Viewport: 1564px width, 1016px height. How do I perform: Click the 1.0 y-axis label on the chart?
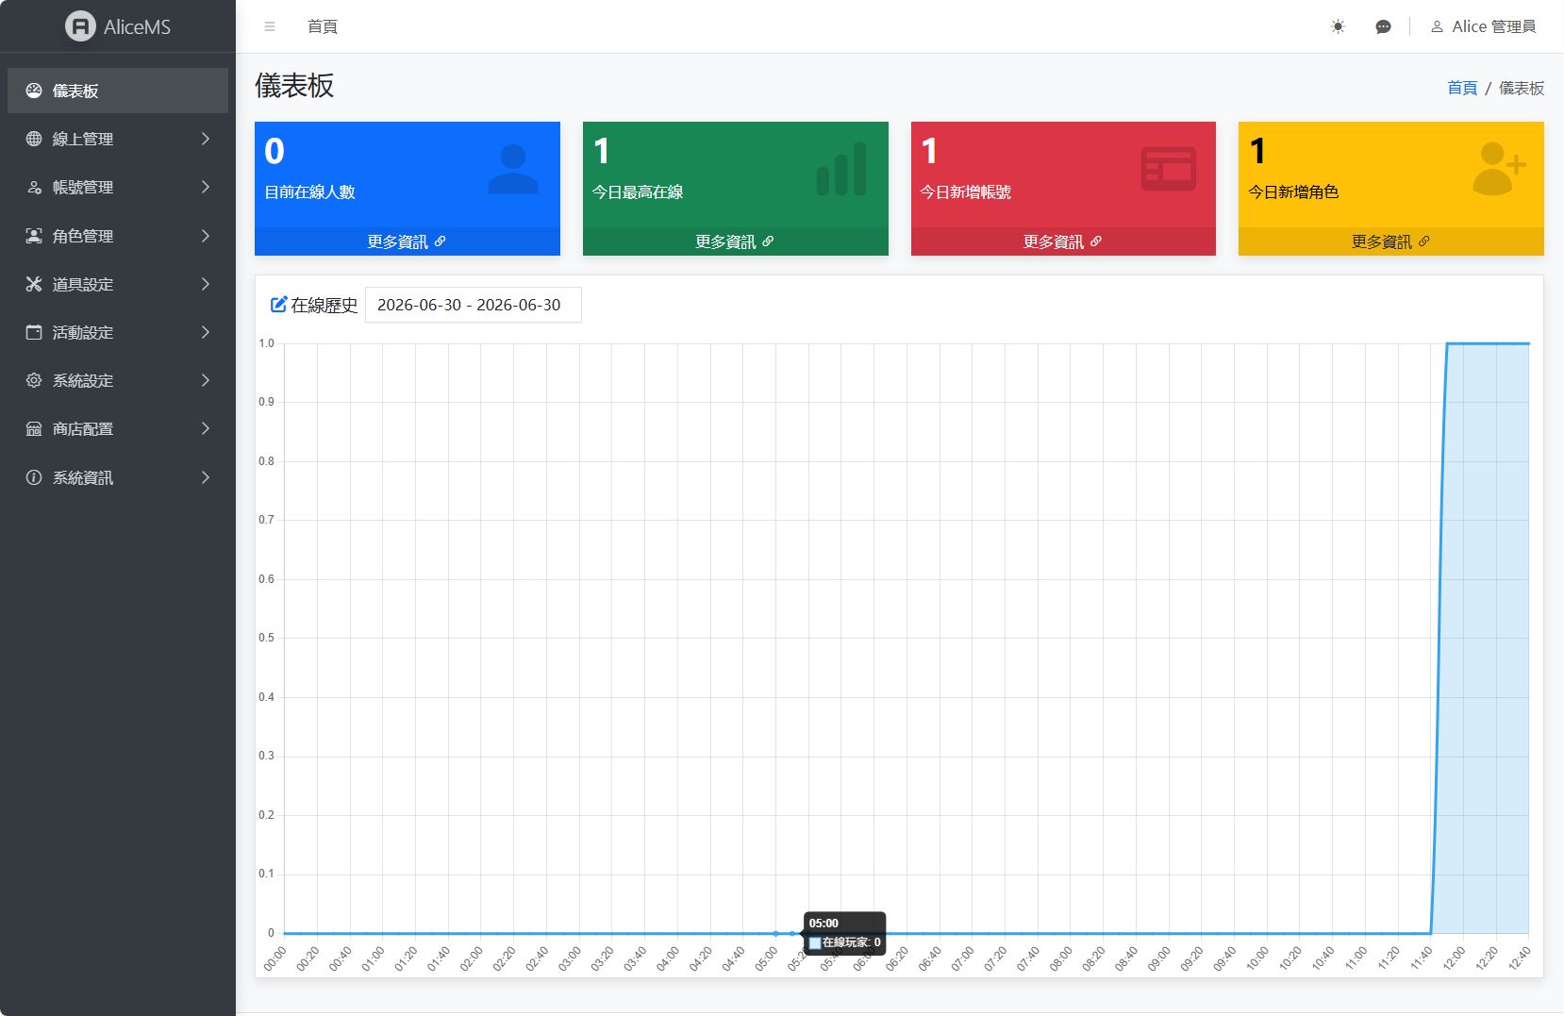(267, 343)
